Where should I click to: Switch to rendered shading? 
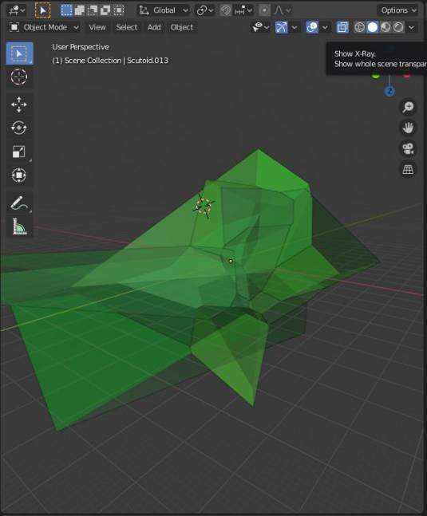[x=398, y=27]
